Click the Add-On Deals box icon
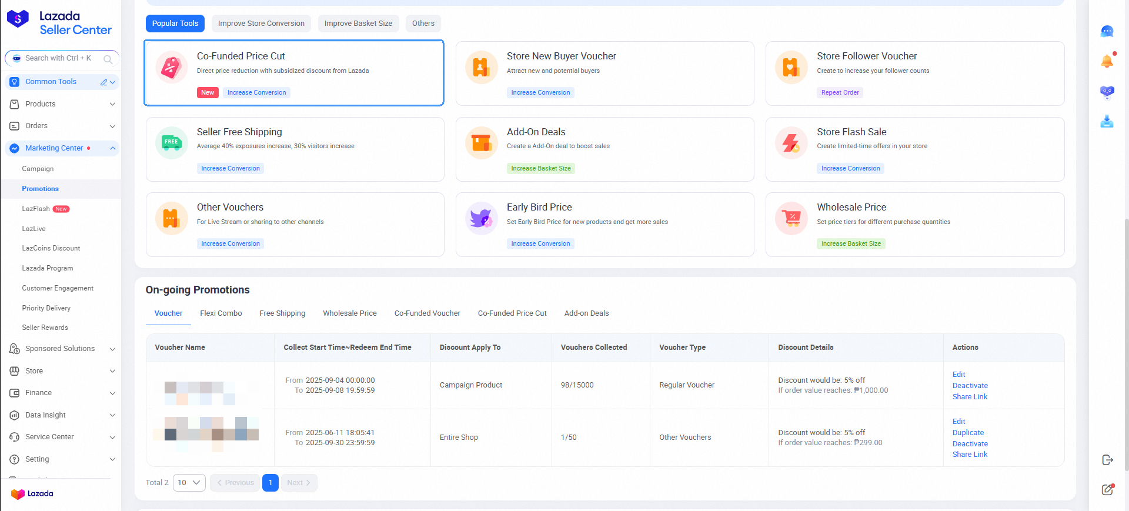This screenshot has height=511, width=1129. click(481, 143)
